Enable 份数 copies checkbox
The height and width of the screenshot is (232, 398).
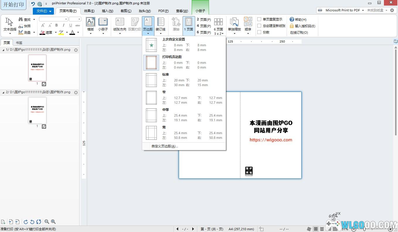point(259,32)
